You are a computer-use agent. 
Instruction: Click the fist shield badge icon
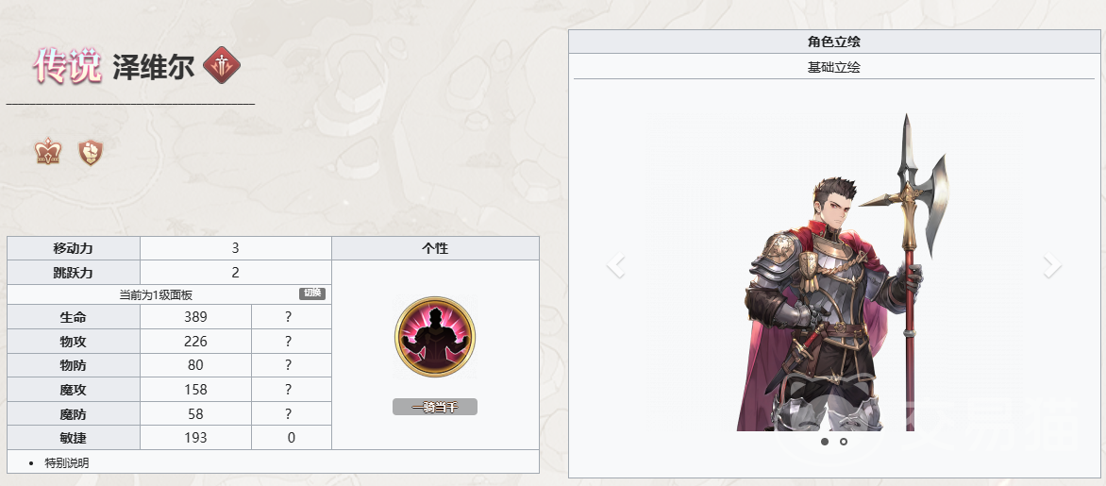pos(91,152)
